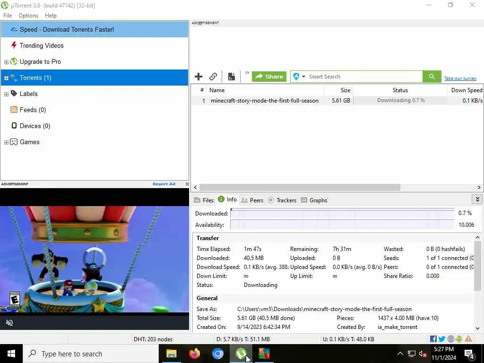Click the Games controller icon
The height and width of the screenshot is (363, 484).
(x=14, y=142)
